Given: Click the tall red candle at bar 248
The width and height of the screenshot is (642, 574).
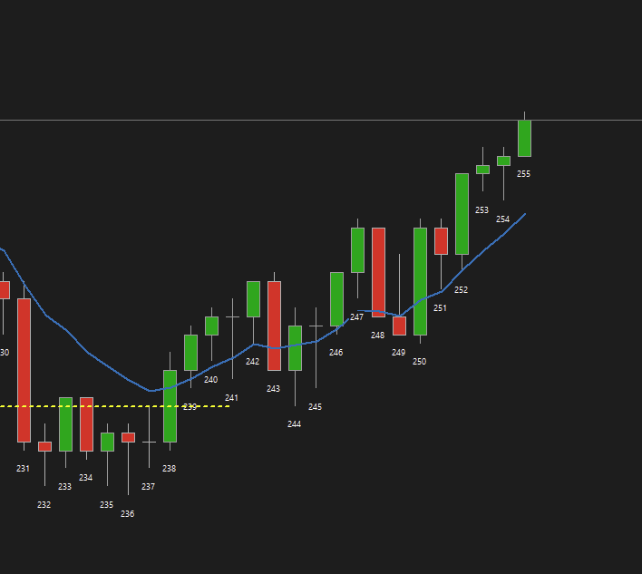Looking at the screenshot, I should (378, 272).
